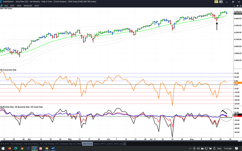Click the 4,470.00 current price label
Screen dimensions: 242x151
237,13
